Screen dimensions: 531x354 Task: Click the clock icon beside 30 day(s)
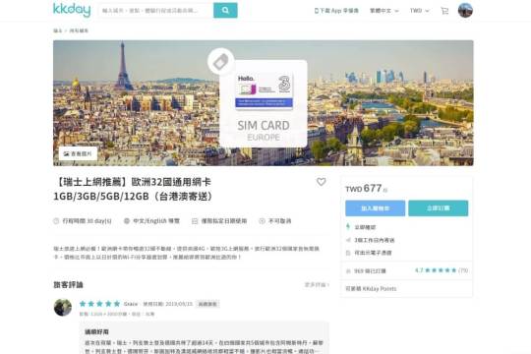point(56,221)
